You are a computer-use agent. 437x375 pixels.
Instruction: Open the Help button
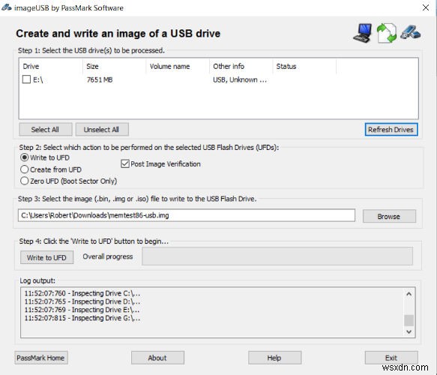274,358
